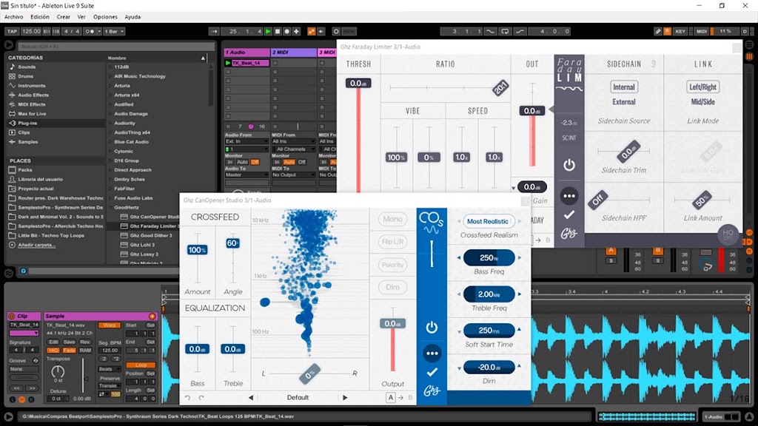Toggle the Draw Mode pencil icon
The width and height of the screenshot is (758, 426).
point(658,31)
